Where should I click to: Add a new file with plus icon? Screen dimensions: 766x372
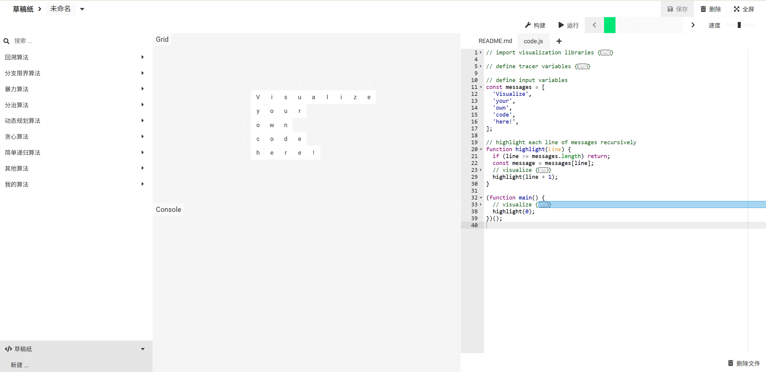pos(559,41)
